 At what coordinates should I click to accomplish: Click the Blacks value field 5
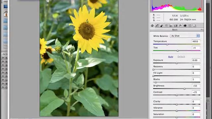pos(196,79)
